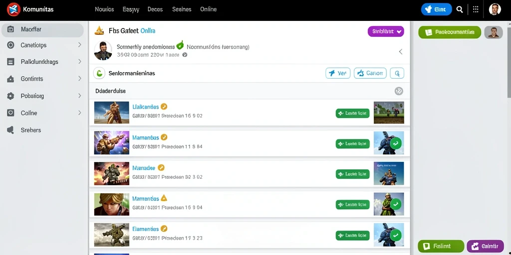Open the Online menu in top bar
Screen dimensions: 511x255
[208, 9]
